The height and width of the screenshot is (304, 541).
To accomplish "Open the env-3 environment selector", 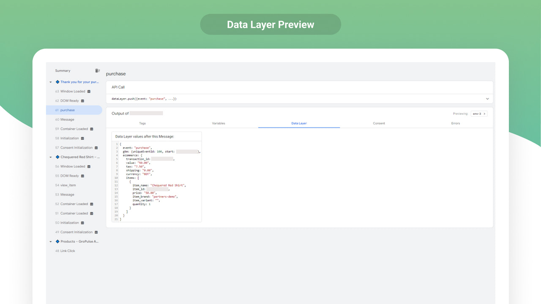I will click(478, 113).
